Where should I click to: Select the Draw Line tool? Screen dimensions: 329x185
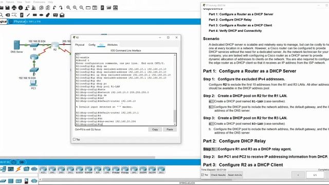coord(28,15)
